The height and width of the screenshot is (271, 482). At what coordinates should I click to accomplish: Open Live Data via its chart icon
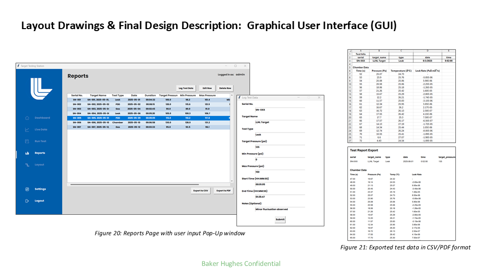click(27, 129)
